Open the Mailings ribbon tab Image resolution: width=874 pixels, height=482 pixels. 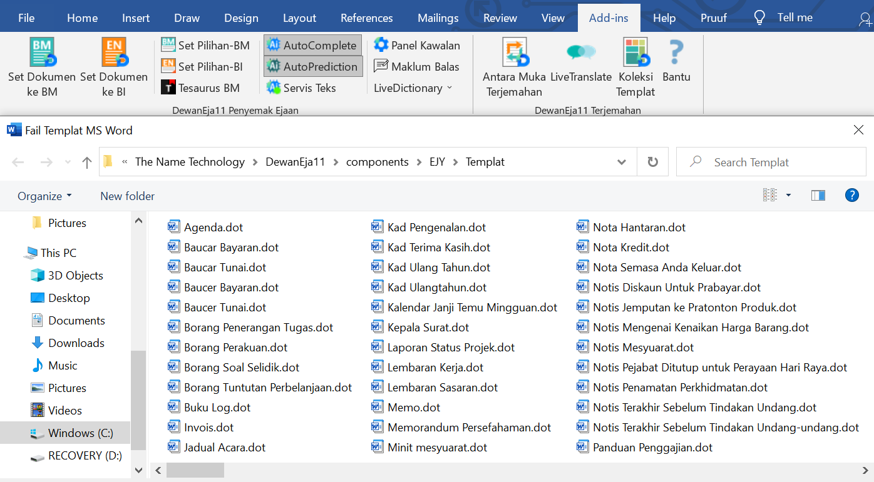[438, 18]
